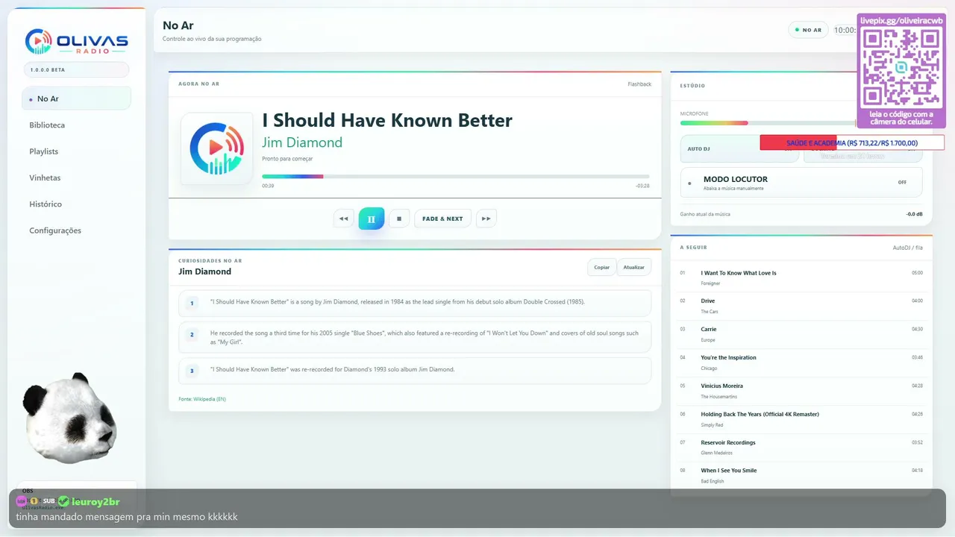The height and width of the screenshot is (537, 955).
Task: Skip forward with the fast-forward button
Action: click(486, 219)
